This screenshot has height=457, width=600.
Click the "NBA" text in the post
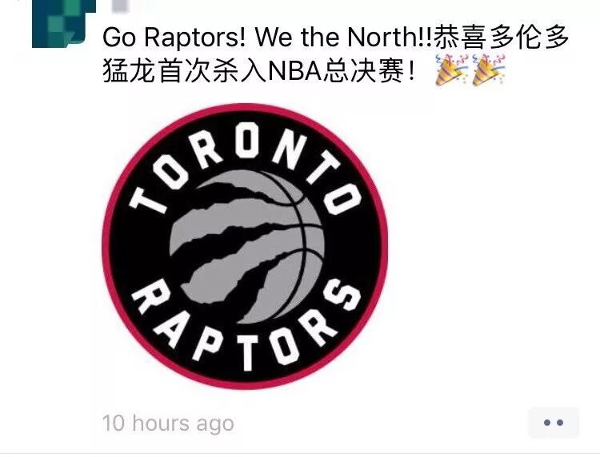[x=294, y=71]
